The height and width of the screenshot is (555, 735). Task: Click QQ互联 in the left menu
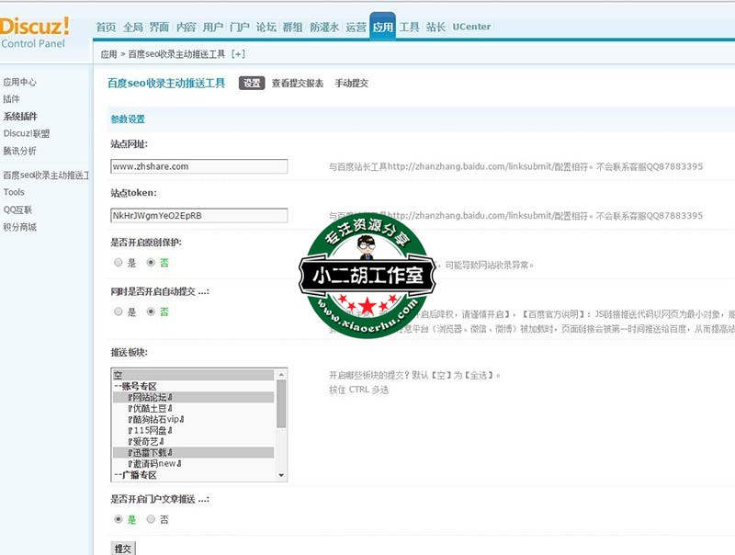pos(17,210)
